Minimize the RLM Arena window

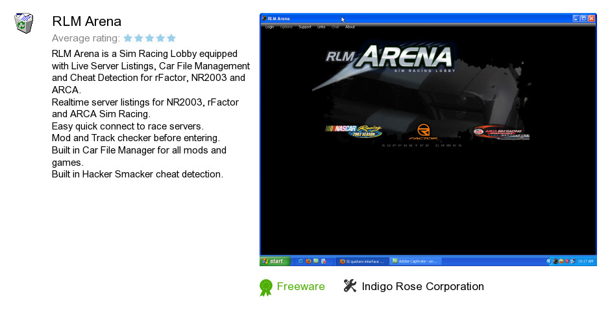point(576,18)
